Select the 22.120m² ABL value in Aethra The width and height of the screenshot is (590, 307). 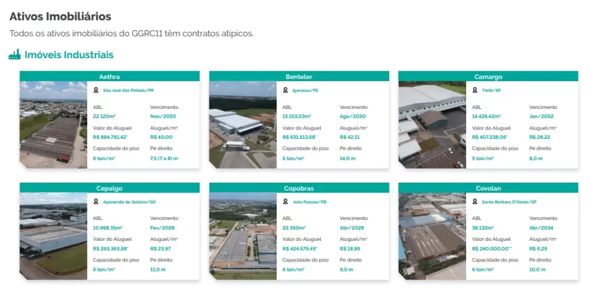(104, 116)
